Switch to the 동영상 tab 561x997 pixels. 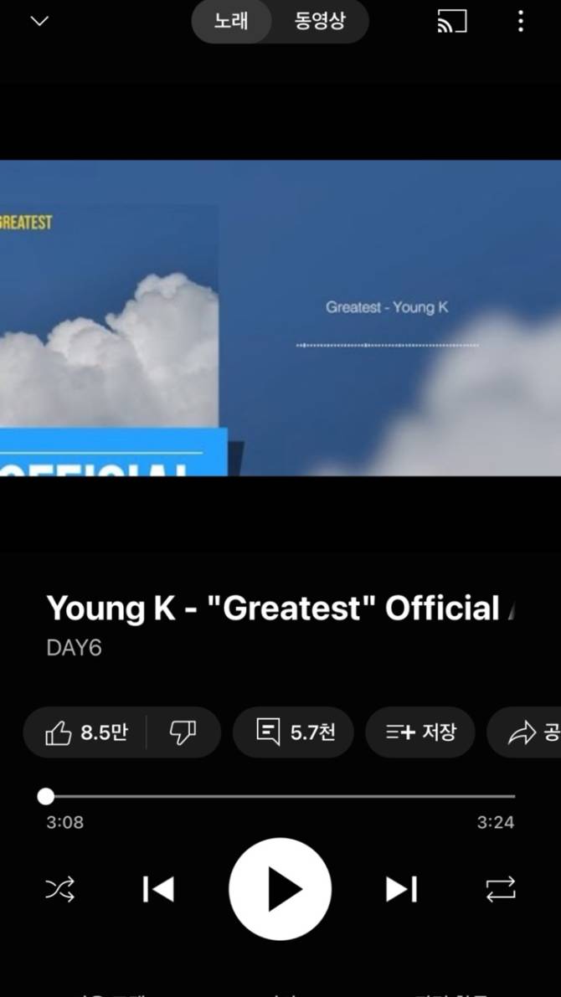tap(320, 21)
